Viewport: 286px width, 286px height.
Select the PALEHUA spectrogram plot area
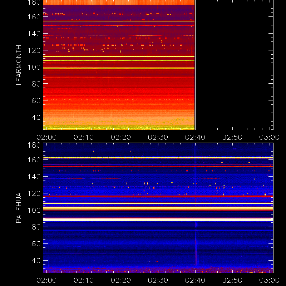click(x=158, y=208)
